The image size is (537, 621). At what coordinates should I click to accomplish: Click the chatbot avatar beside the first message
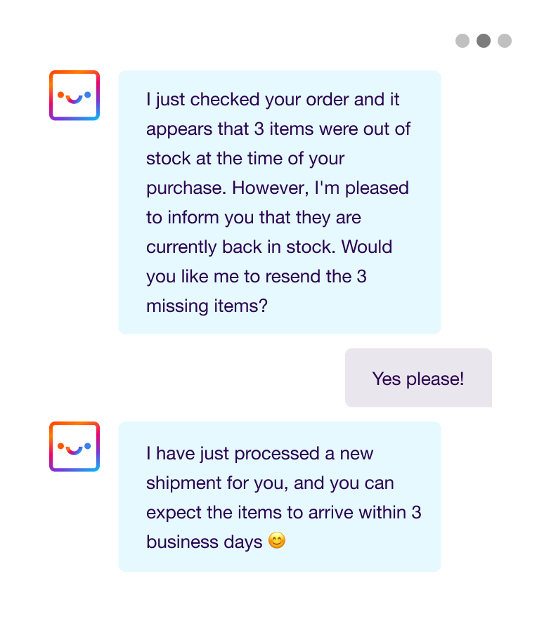(75, 96)
